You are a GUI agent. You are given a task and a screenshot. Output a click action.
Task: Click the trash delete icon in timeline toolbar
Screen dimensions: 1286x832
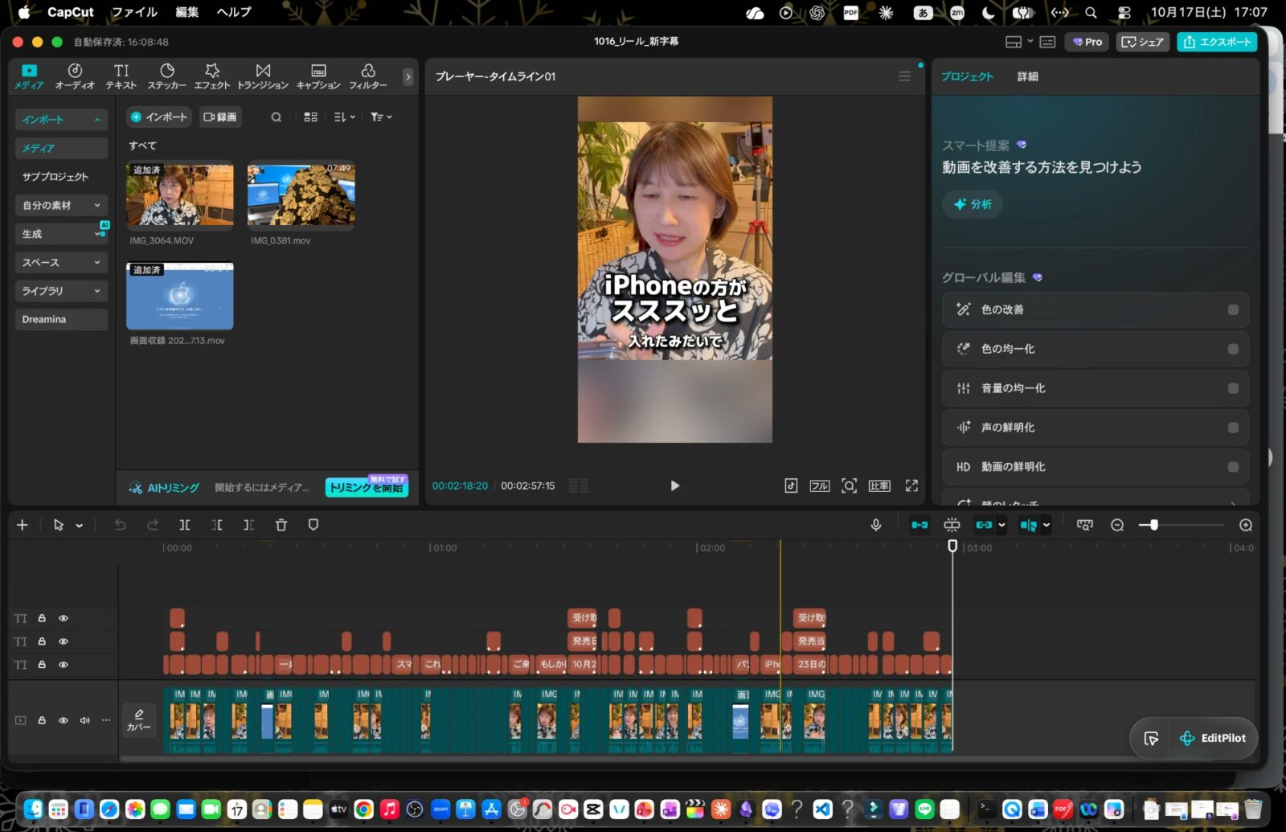(x=281, y=525)
